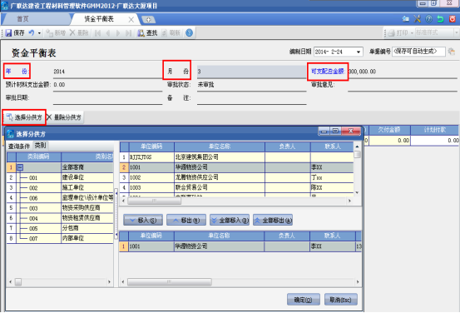The height and width of the screenshot is (313, 460).
Task: Click the 打印 print button
Action: [398, 33]
